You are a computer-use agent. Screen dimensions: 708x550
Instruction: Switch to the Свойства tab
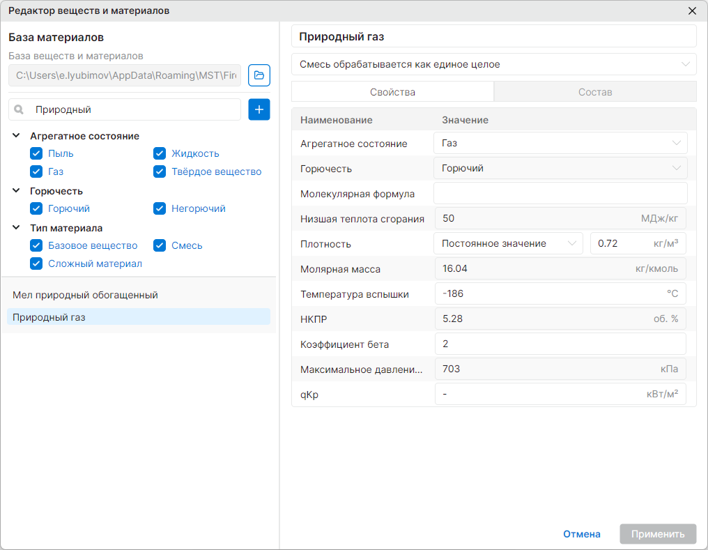point(393,92)
